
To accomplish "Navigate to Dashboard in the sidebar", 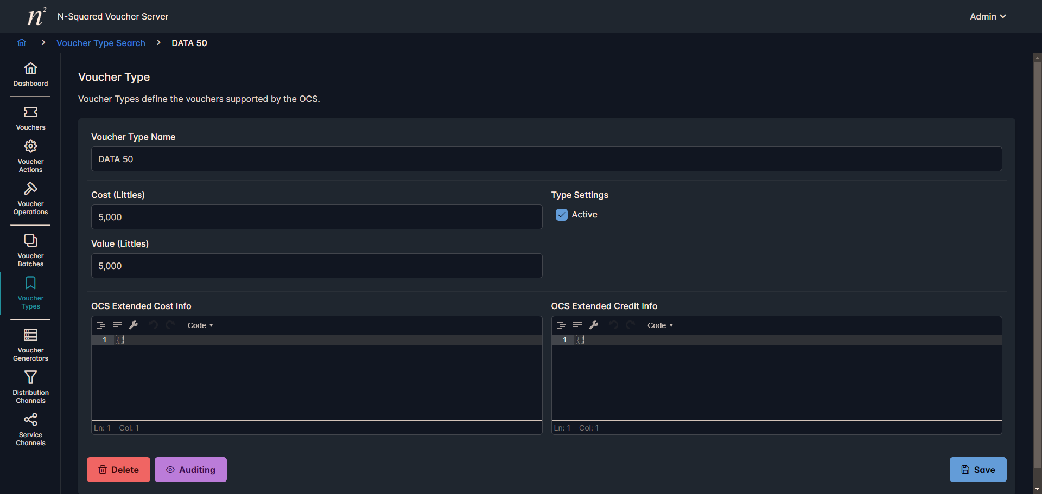I will (x=30, y=74).
